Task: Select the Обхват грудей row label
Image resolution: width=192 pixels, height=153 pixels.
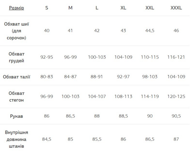Action: point(16,57)
